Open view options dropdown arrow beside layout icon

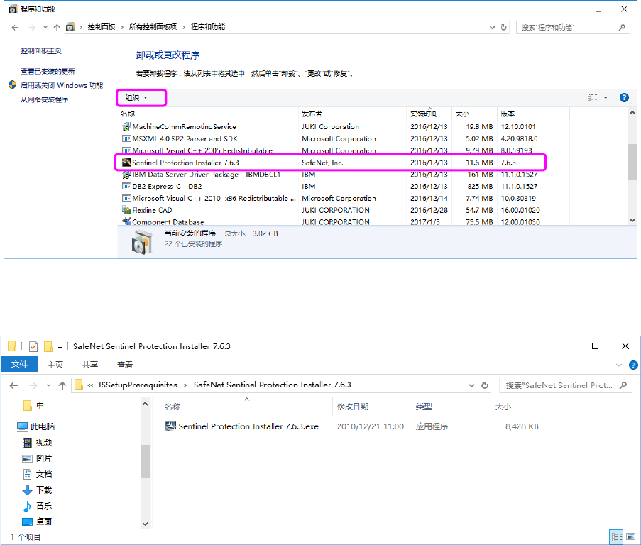(606, 98)
